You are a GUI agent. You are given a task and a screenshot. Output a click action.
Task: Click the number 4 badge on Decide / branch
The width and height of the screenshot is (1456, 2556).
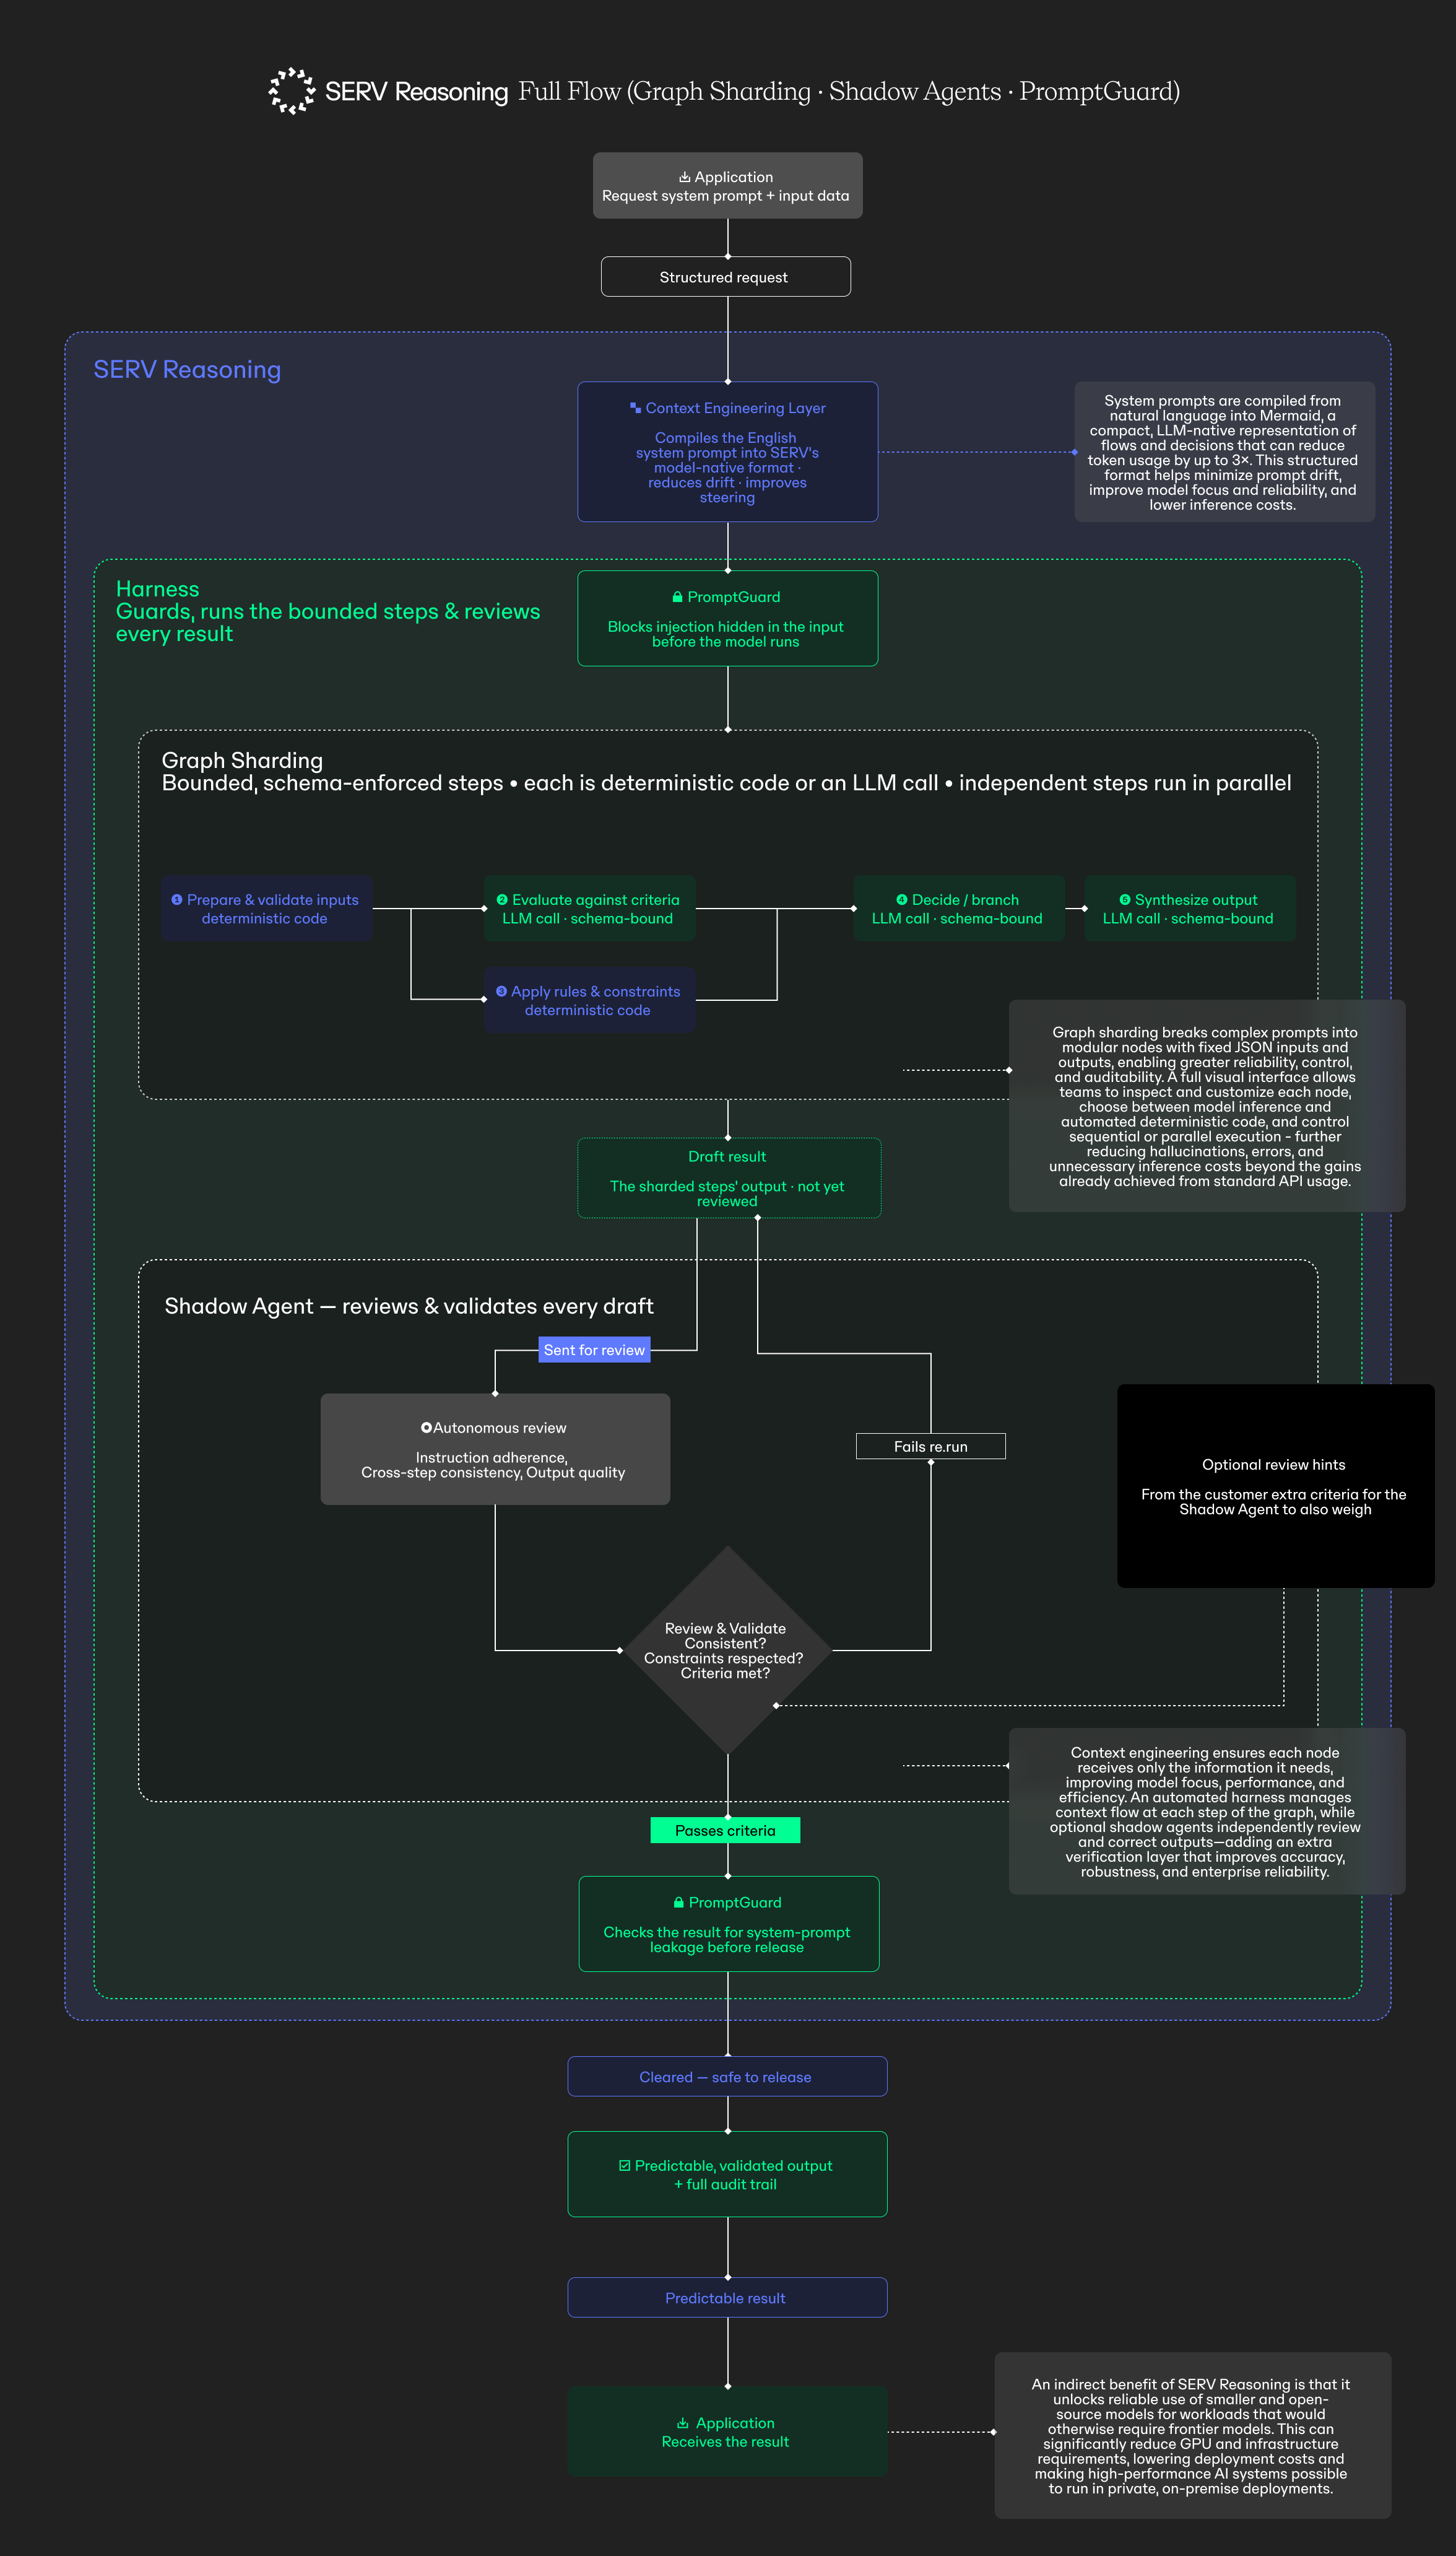[x=902, y=901]
